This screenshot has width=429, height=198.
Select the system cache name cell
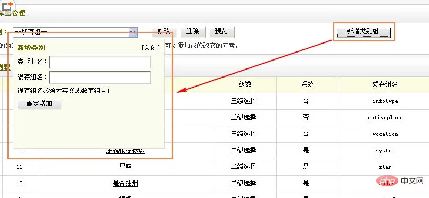click(385, 151)
